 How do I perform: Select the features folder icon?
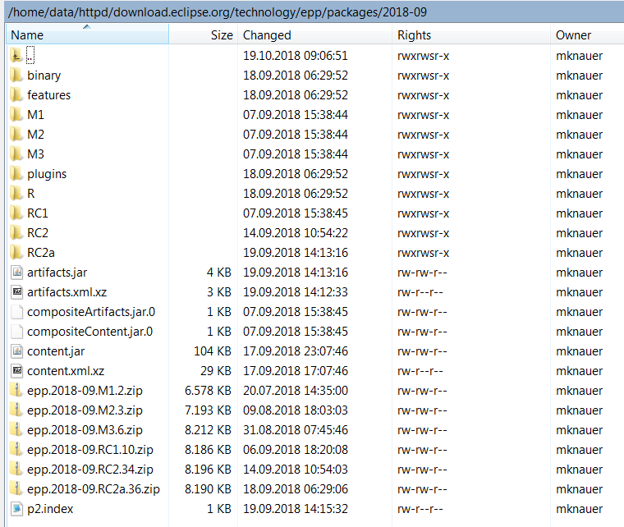click(x=16, y=94)
